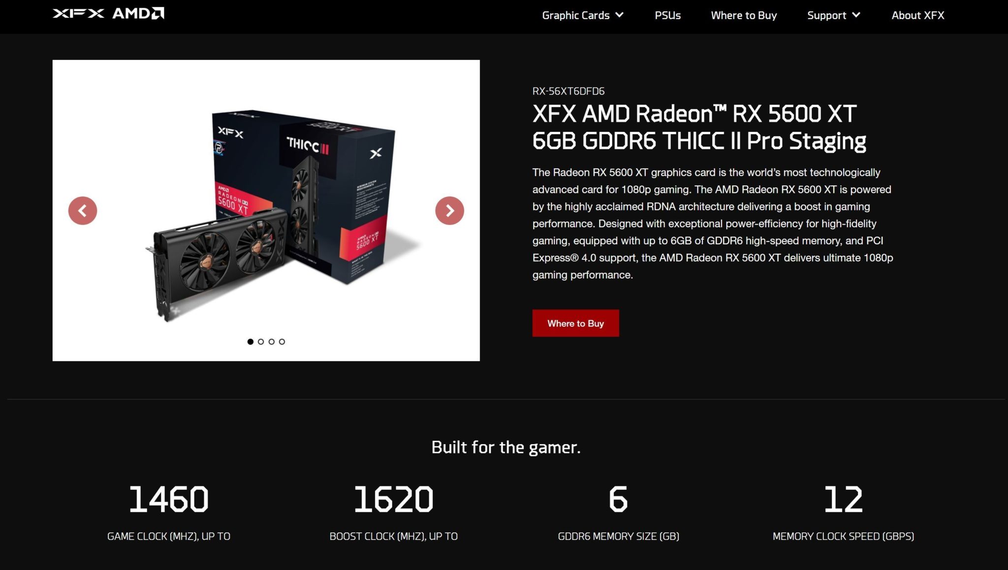This screenshot has width=1008, height=570.
Task: Open the Support menu item
Action: tap(826, 15)
